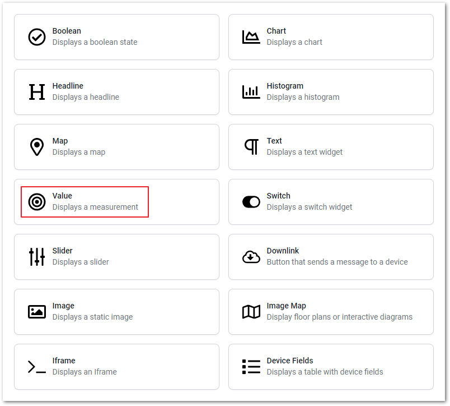Viewport: 450px width, 406px height.
Task: Add the 'Displays a switch widget' card
Action: click(331, 202)
